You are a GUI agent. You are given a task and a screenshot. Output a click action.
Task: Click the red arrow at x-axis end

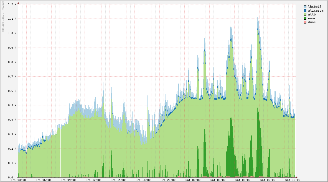pos(296,177)
